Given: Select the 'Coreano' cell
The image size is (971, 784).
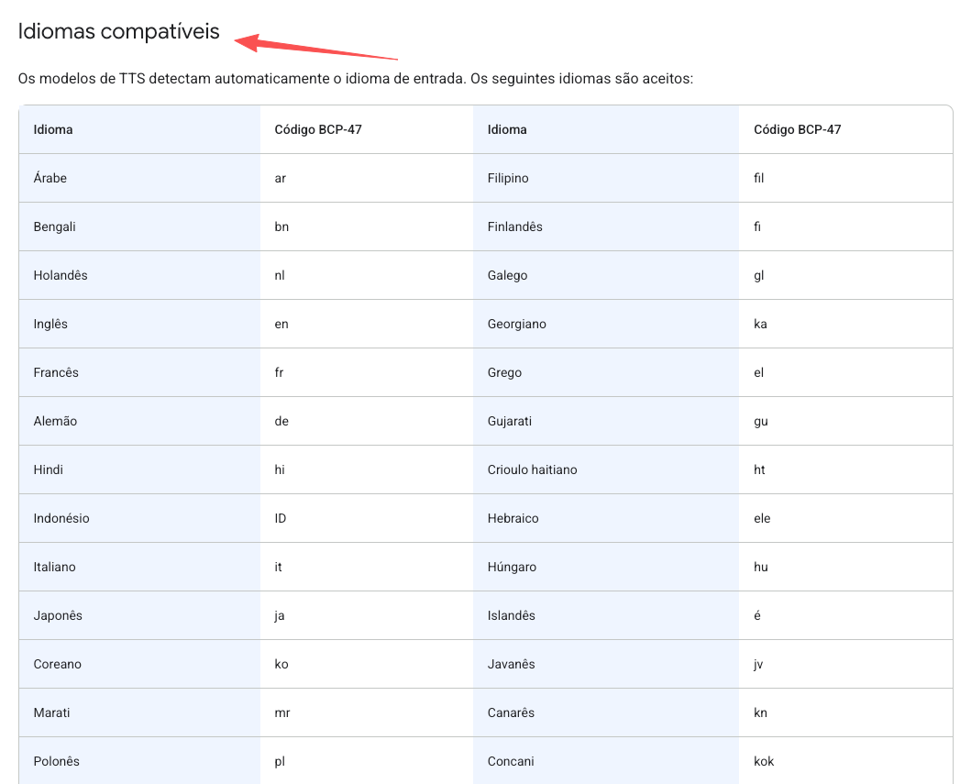Looking at the screenshot, I should pyautogui.click(x=139, y=665).
